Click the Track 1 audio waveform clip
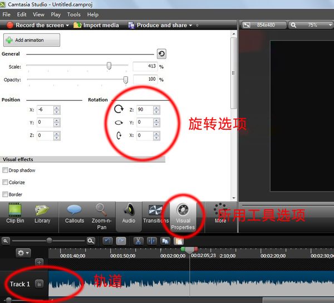 click(191, 284)
